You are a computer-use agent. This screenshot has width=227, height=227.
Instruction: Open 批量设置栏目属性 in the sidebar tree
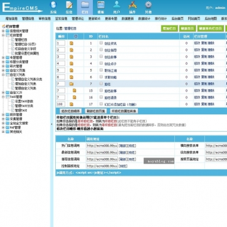(x=27, y=53)
